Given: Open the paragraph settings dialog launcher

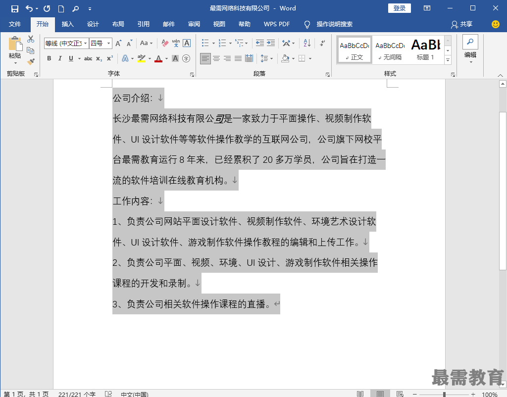Looking at the screenshot, I should [x=328, y=75].
